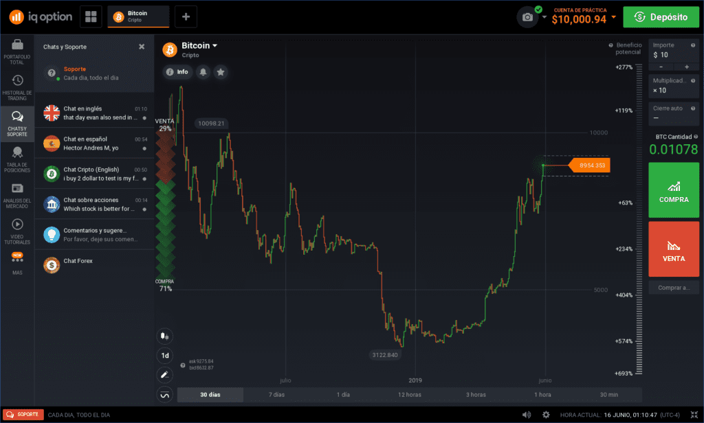Click the help icon beside Multiplicad.
Viewport: 704px width, 423px height.
tap(693, 81)
